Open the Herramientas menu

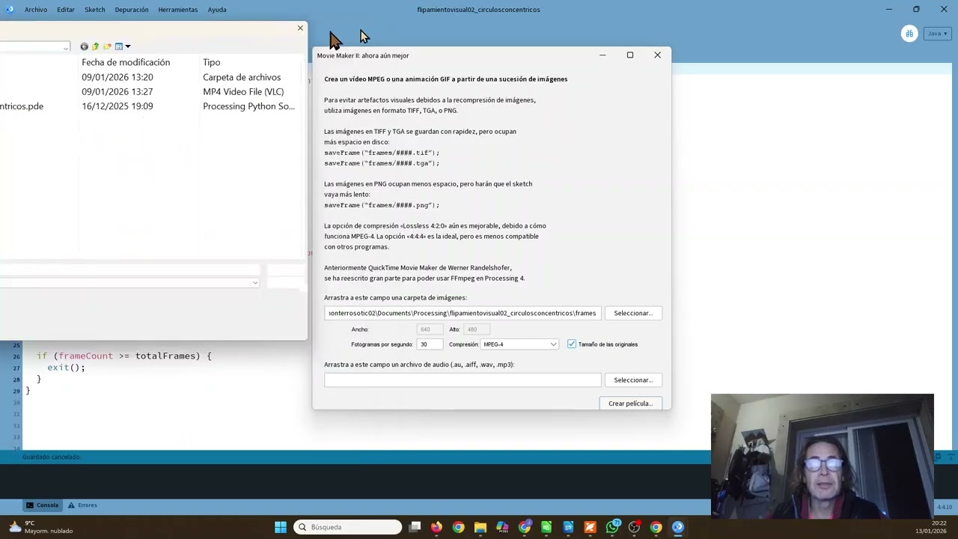coord(178,10)
